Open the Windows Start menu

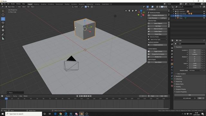coord(3,114)
